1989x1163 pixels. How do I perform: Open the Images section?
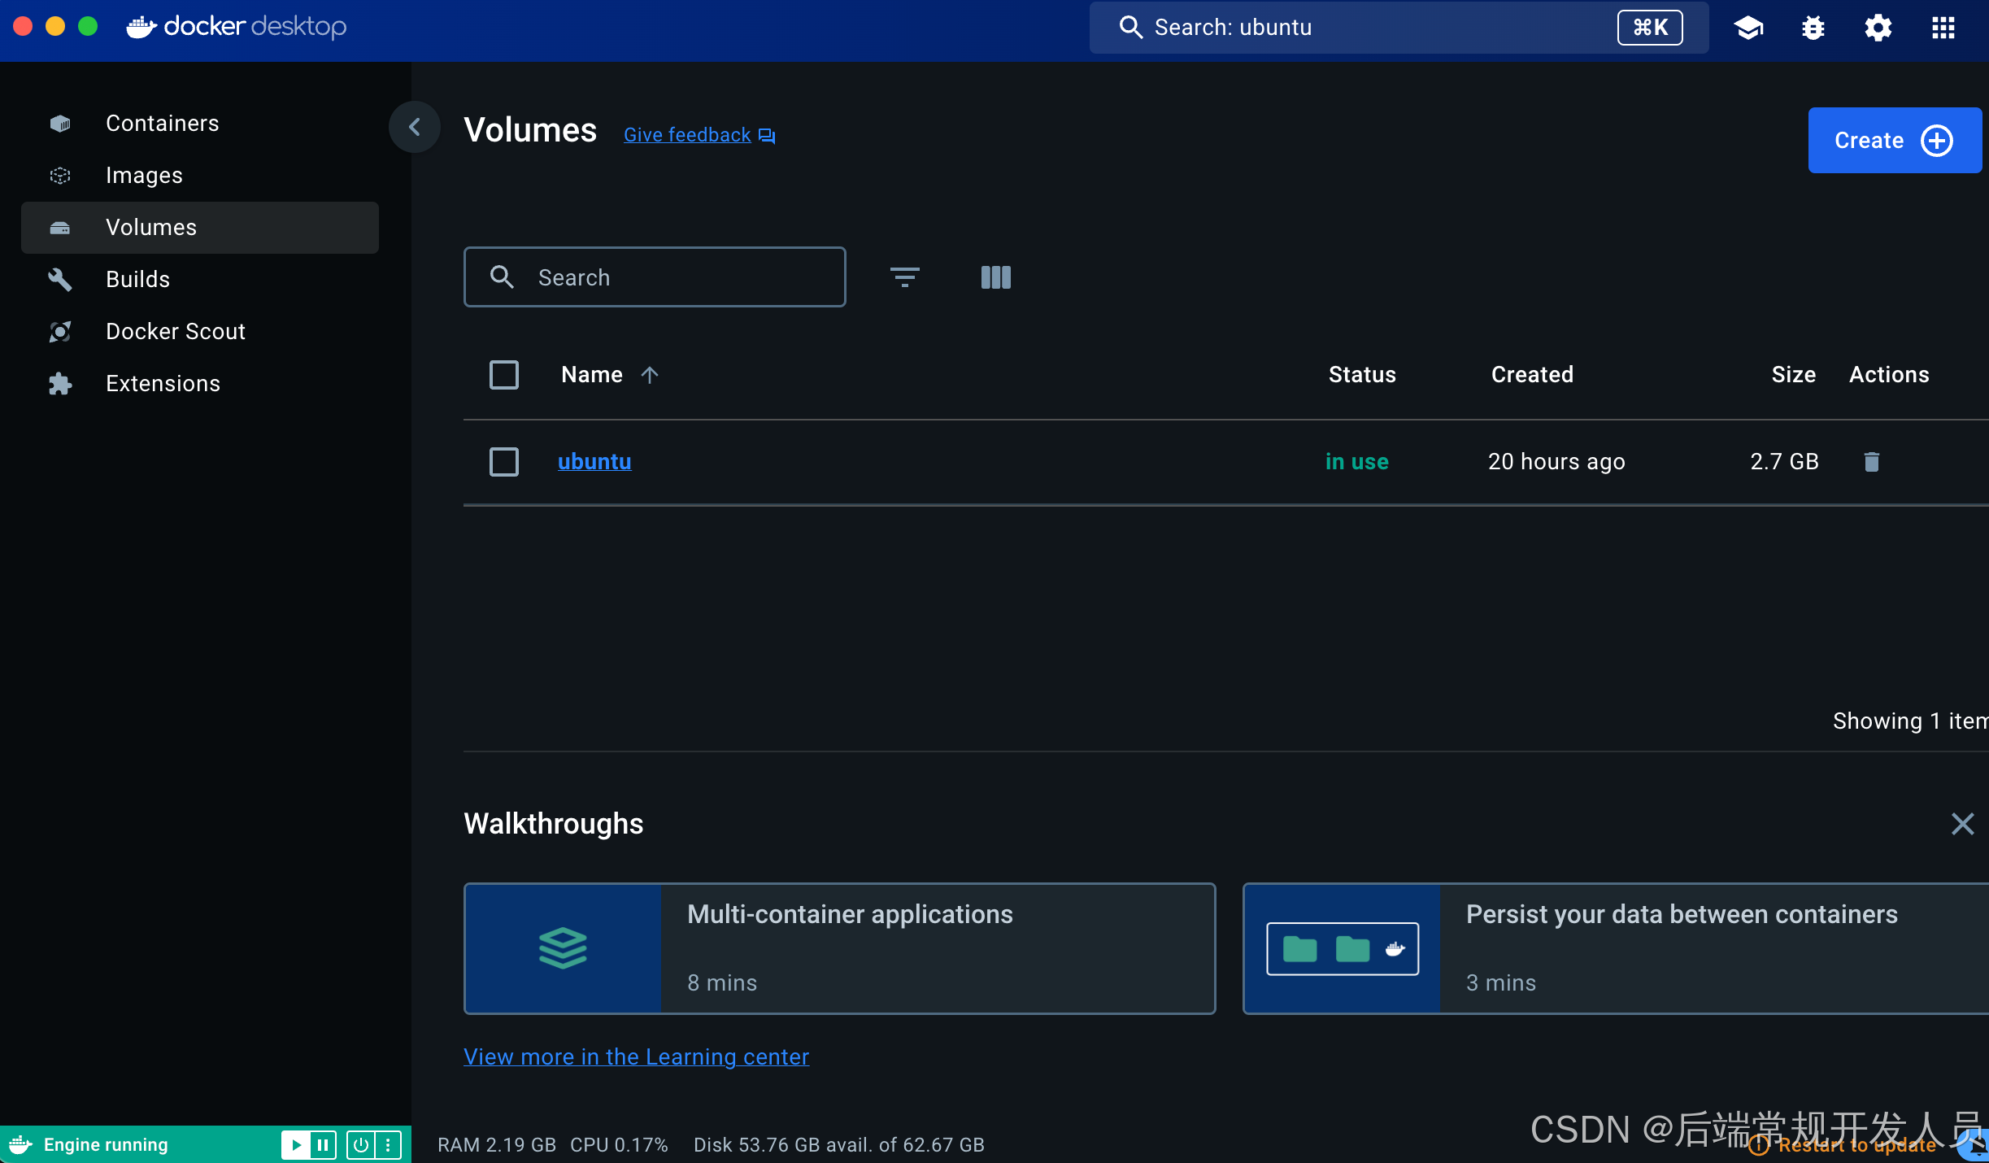click(x=199, y=176)
